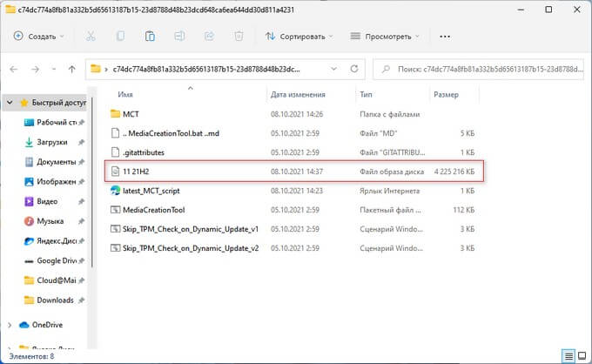Viewport: 592px width, 364px height.
Task: Open Google Drive in sidebar
Action: pyautogui.click(x=57, y=260)
